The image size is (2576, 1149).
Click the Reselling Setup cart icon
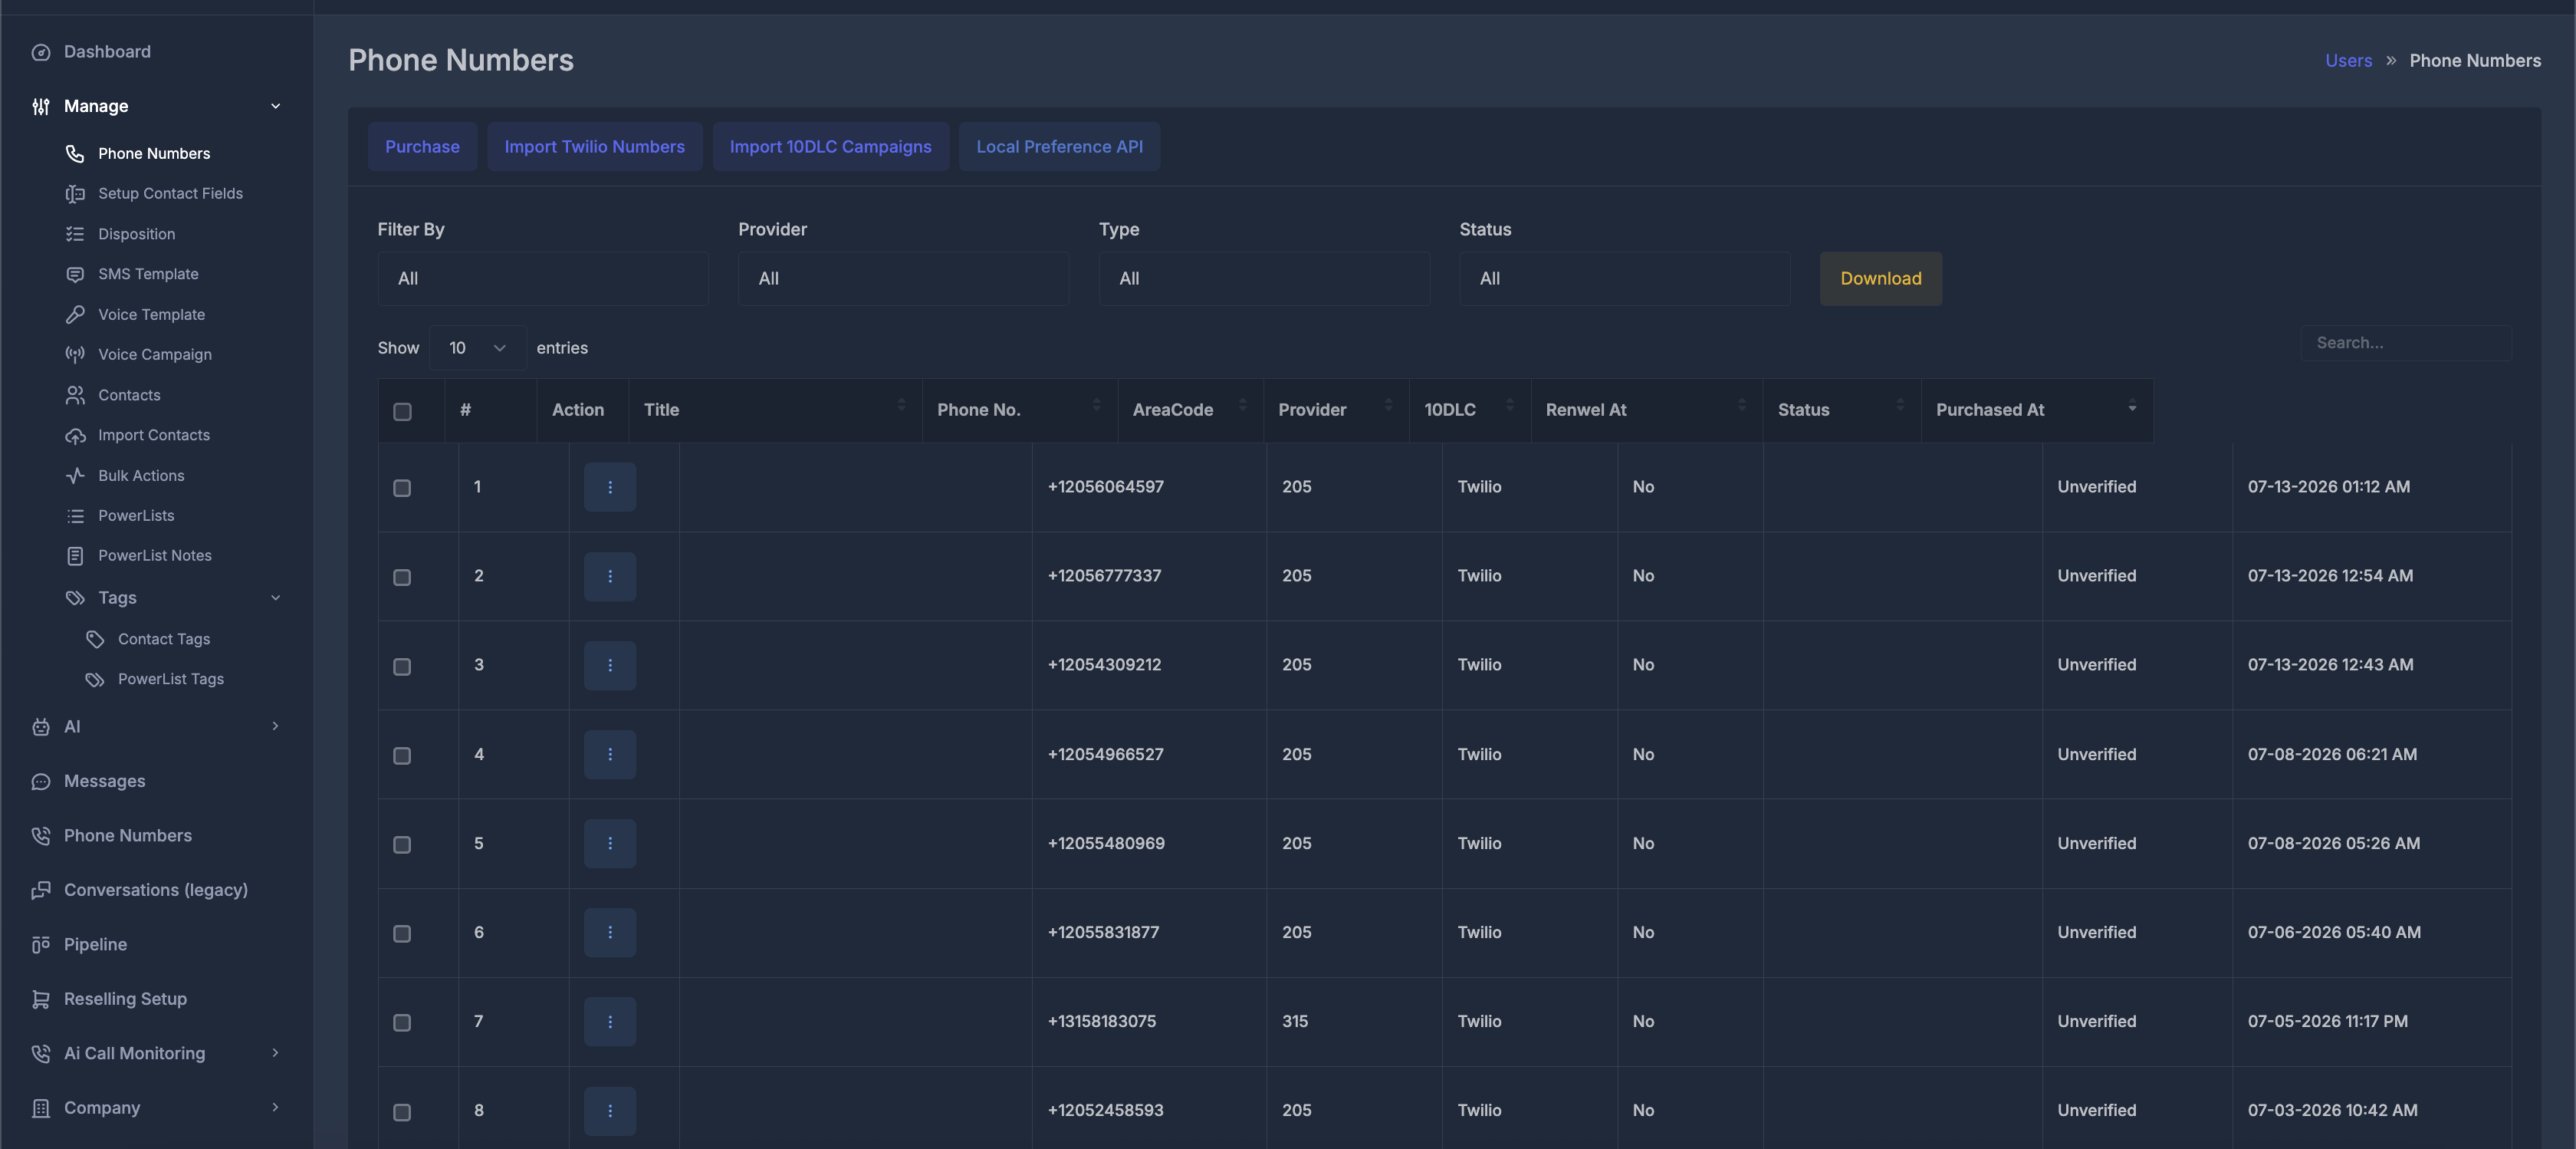point(41,999)
